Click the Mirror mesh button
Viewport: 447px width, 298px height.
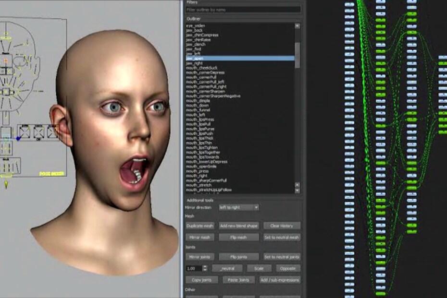[x=199, y=237]
